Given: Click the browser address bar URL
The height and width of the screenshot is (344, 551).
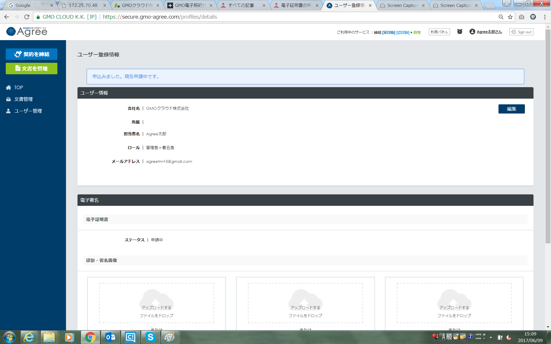Looking at the screenshot, I should click(160, 17).
